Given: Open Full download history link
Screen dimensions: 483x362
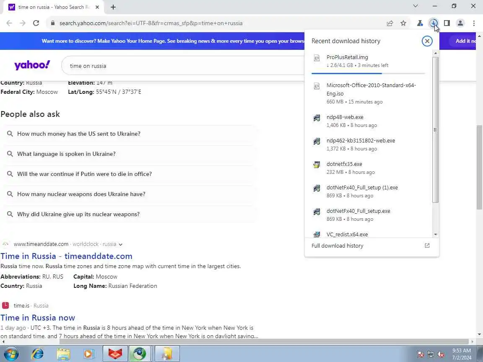Looking at the screenshot, I should [x=371, y=246].
